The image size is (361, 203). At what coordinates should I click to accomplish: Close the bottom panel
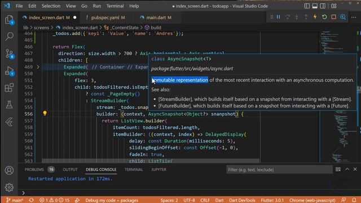(355, 169)
